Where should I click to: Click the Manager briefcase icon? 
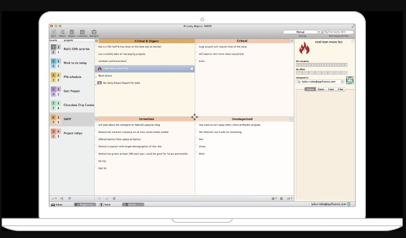pos(94,33)
